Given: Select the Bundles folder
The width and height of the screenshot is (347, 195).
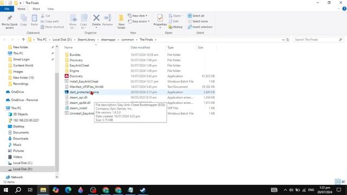Looking at the screenshot, I should coord(75,55).
